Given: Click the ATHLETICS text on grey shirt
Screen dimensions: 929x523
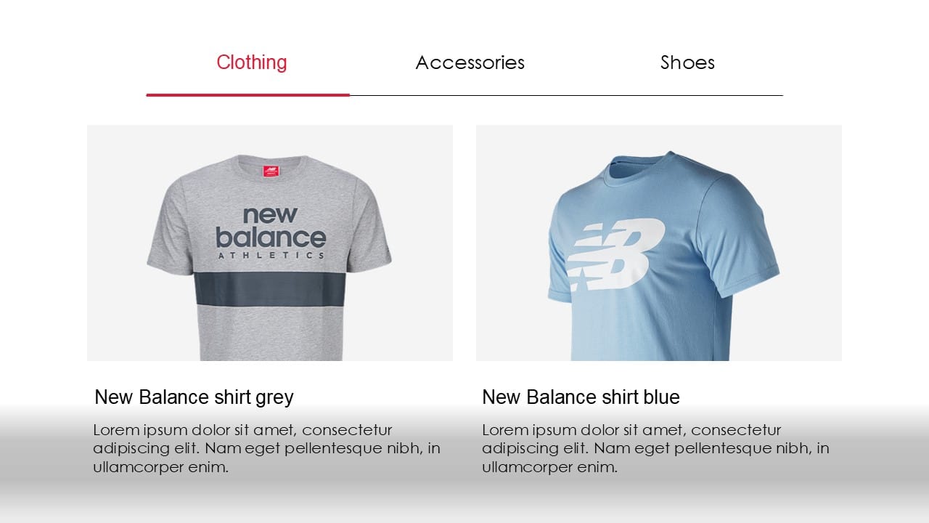Looking at the screenshot, I should click(270, 256).
